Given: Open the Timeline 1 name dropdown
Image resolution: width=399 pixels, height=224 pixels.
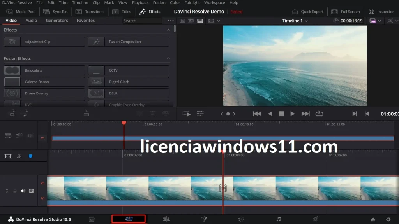Looking at the screenshot, I should (x=306, y=21).
